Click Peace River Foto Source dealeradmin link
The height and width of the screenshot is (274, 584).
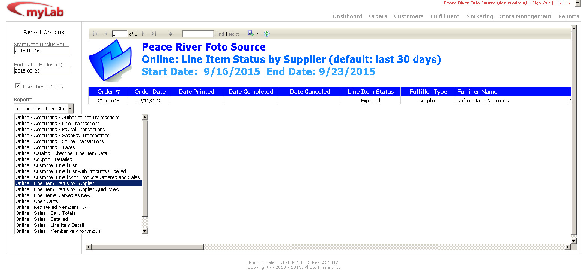point(485,3)
